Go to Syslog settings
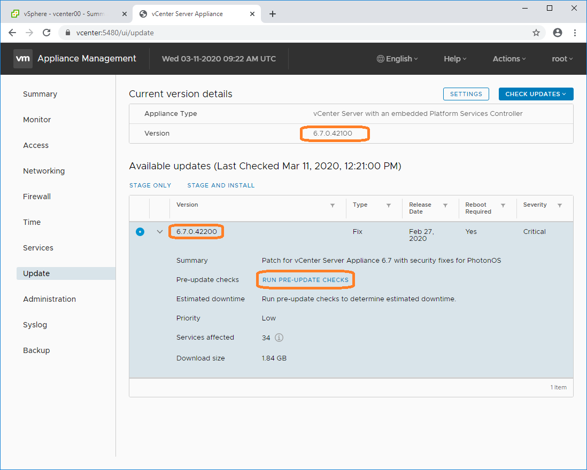 [35, 325]
